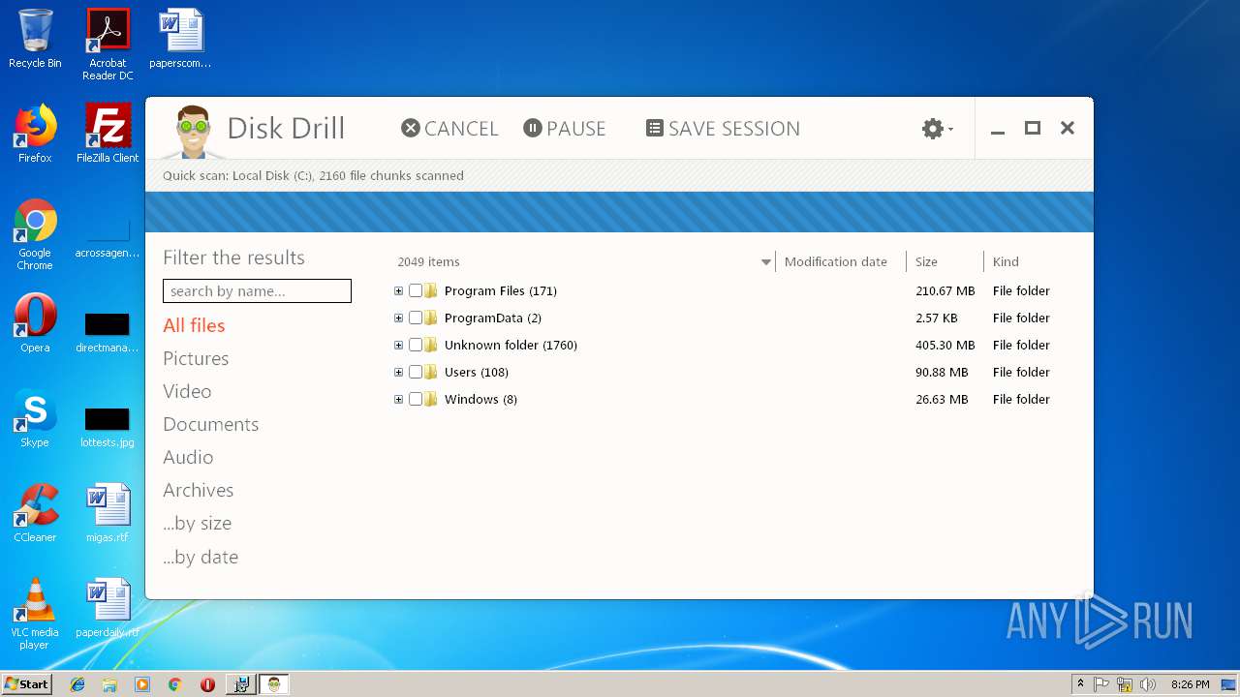The height and width of the screenshot is (697, 1240).
Task: Launch Opera from desktop
Action: click(35, 323)
